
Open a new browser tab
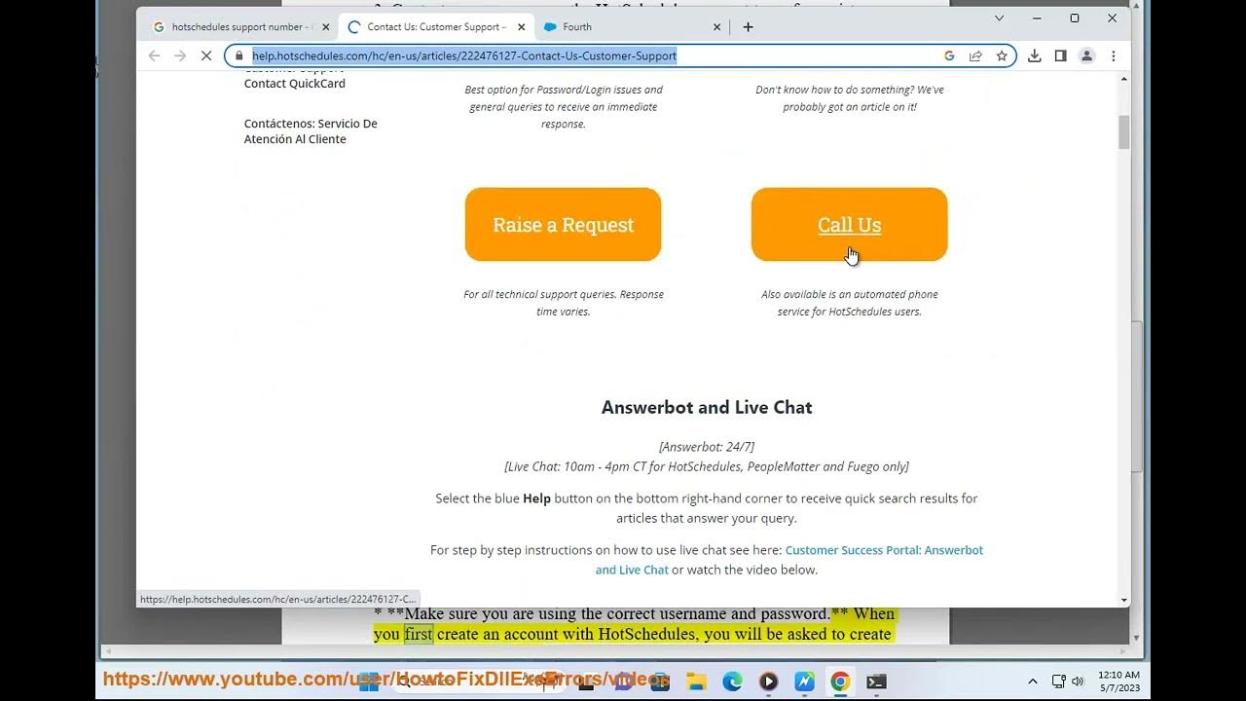point(748,27)
